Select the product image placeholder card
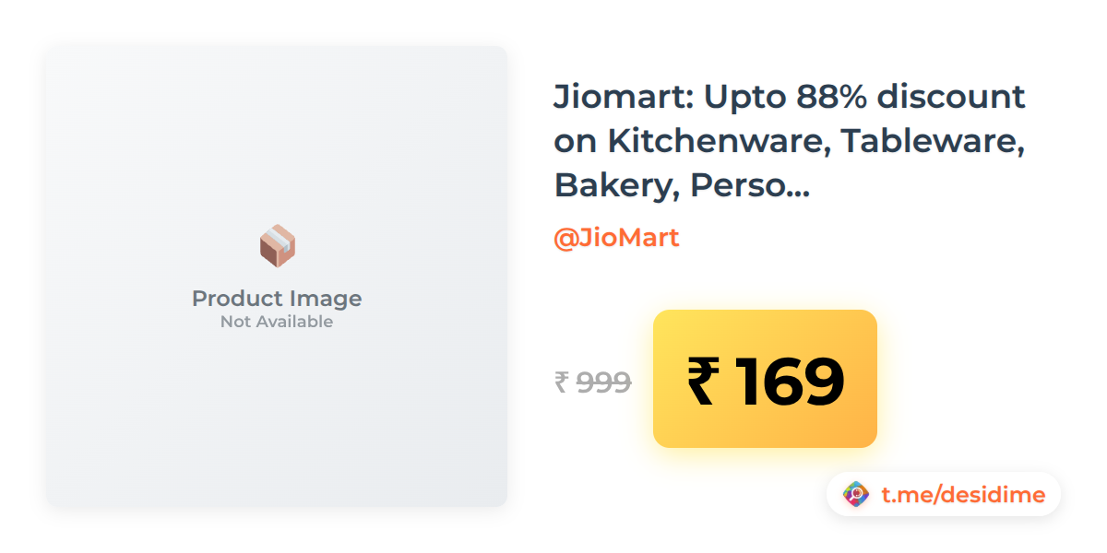 pos(277,276)
